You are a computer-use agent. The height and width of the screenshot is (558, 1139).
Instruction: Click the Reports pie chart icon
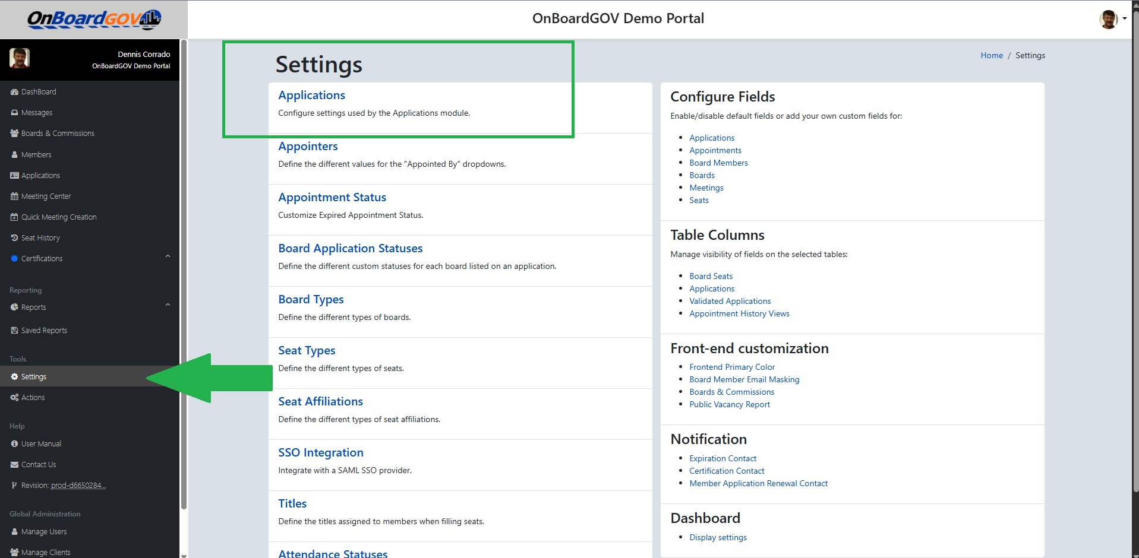click(14, 307)
